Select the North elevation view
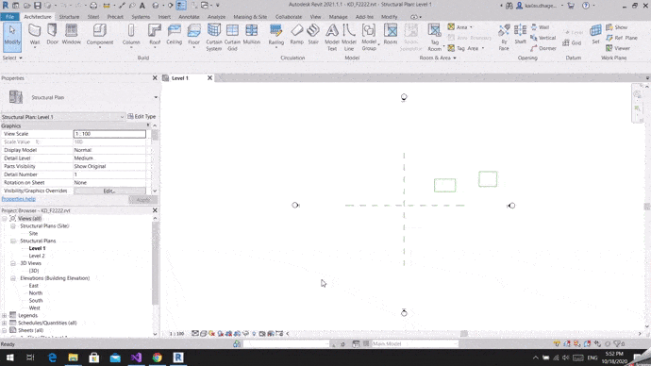The image size is (651, 366). click(35, 293)
